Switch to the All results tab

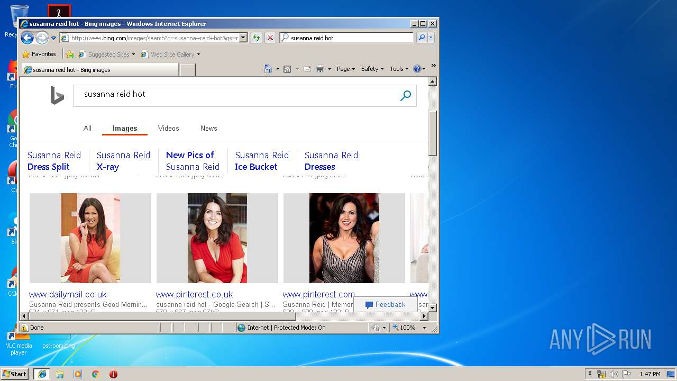coord(87,128)
